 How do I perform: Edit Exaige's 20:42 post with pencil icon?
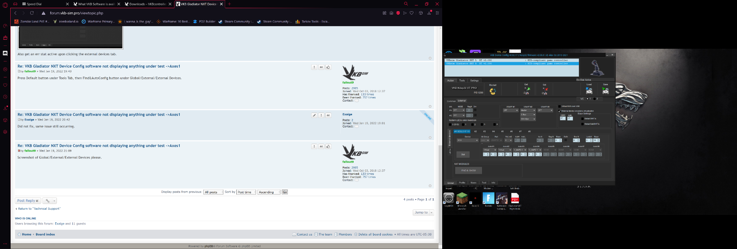(314, 115)
